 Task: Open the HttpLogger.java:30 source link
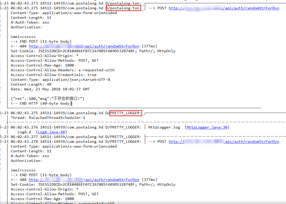[207, 127]
